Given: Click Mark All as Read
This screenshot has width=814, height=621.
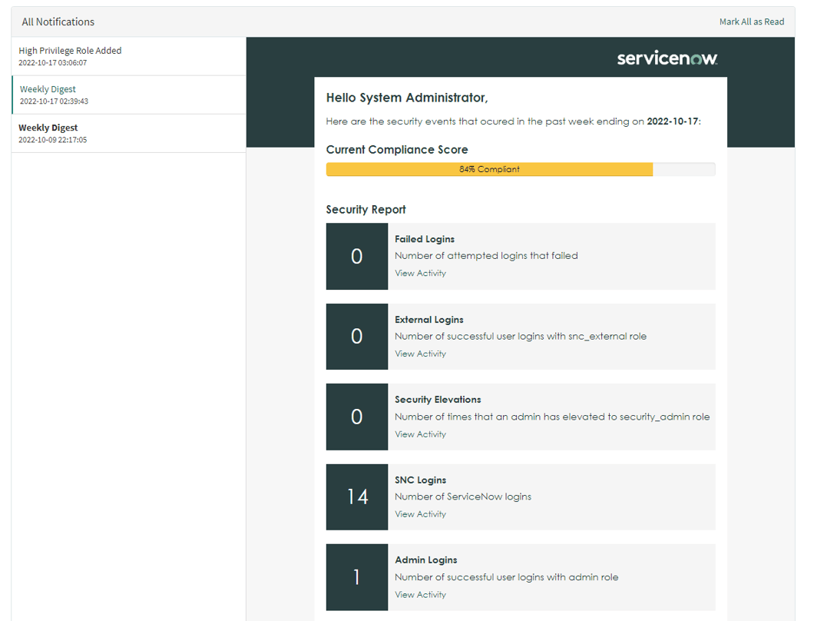Looking at the screenshot, I should (x=751, y=22).
